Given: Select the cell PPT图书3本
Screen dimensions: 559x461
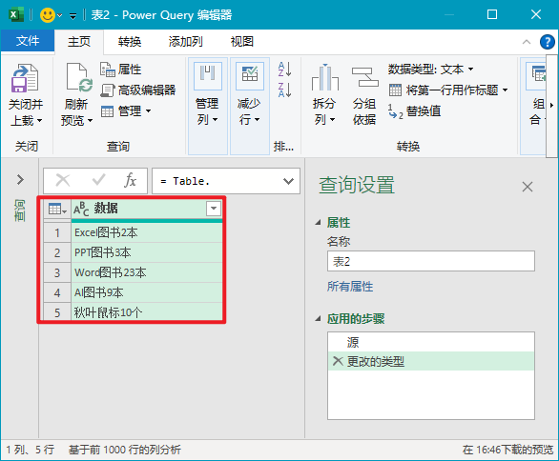Looking at the screenshot, I should click(x=147, y=252).
